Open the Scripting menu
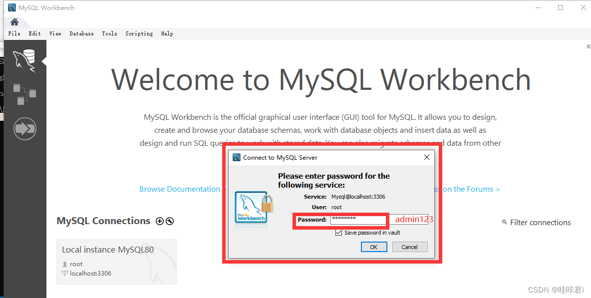Viewport: 591px width, 298px height. [139, 33]
